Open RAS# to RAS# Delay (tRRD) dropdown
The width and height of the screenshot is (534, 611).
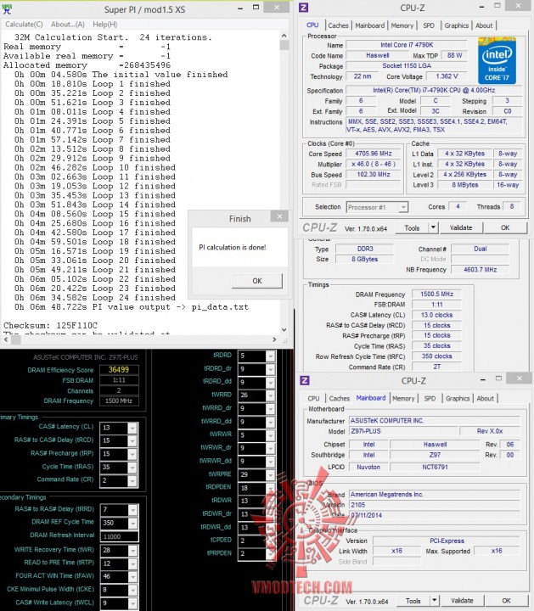(132, 510)
